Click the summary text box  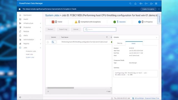click(135, 74)
